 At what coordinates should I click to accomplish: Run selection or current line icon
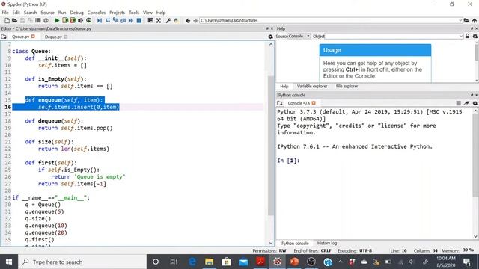81,20
